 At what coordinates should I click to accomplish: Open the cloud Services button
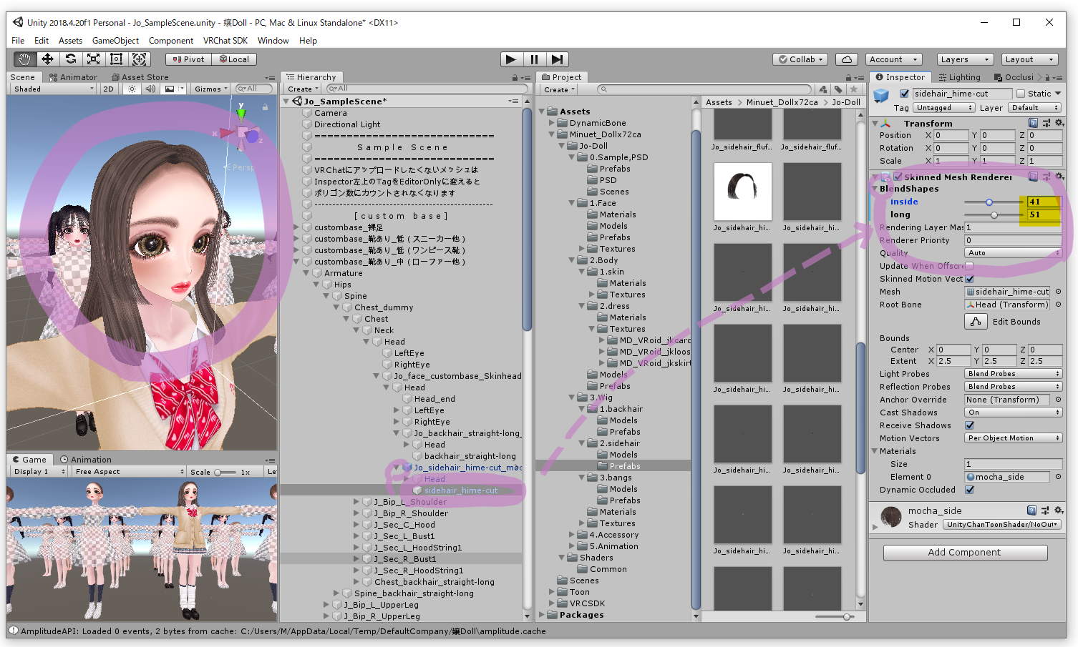tap(846, 59)
